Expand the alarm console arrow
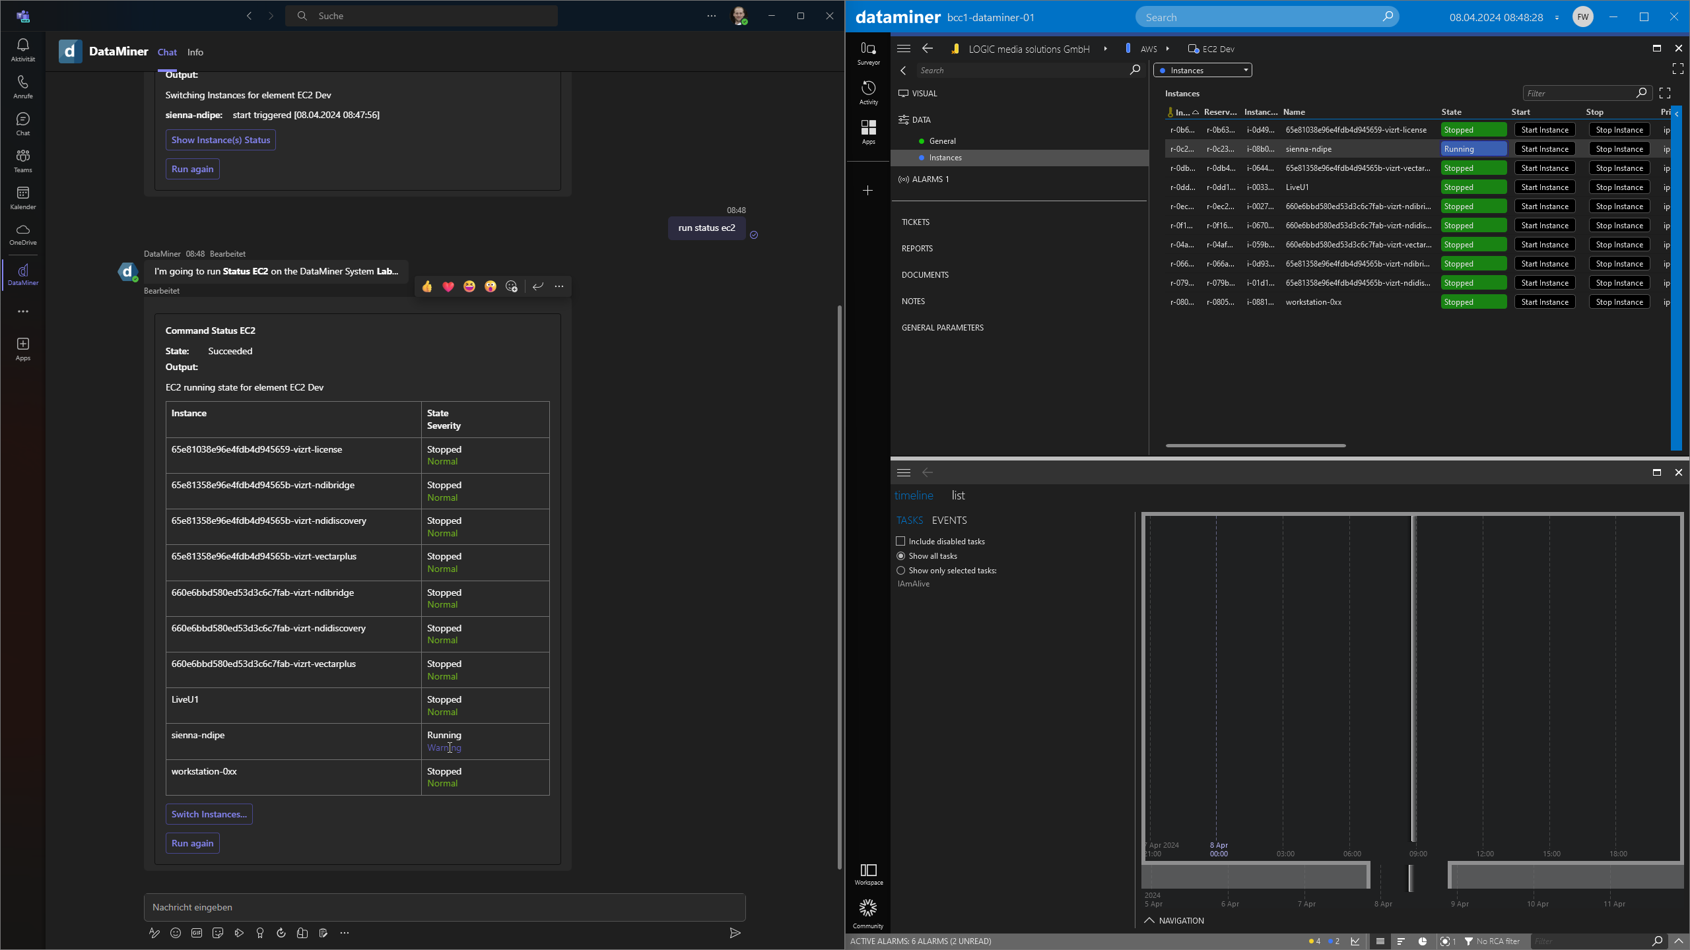 [1679, 941]
